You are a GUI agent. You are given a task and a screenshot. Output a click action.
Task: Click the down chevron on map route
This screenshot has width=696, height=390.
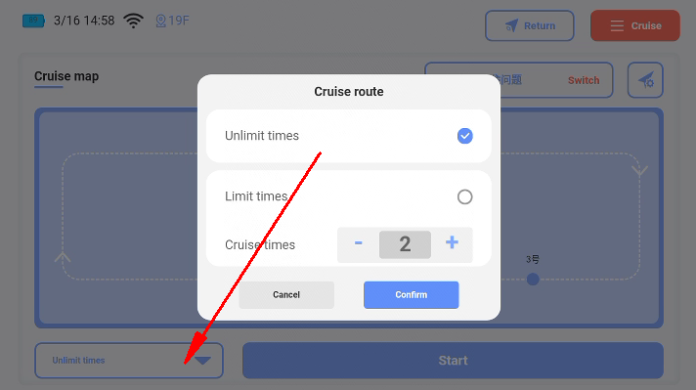639,171
